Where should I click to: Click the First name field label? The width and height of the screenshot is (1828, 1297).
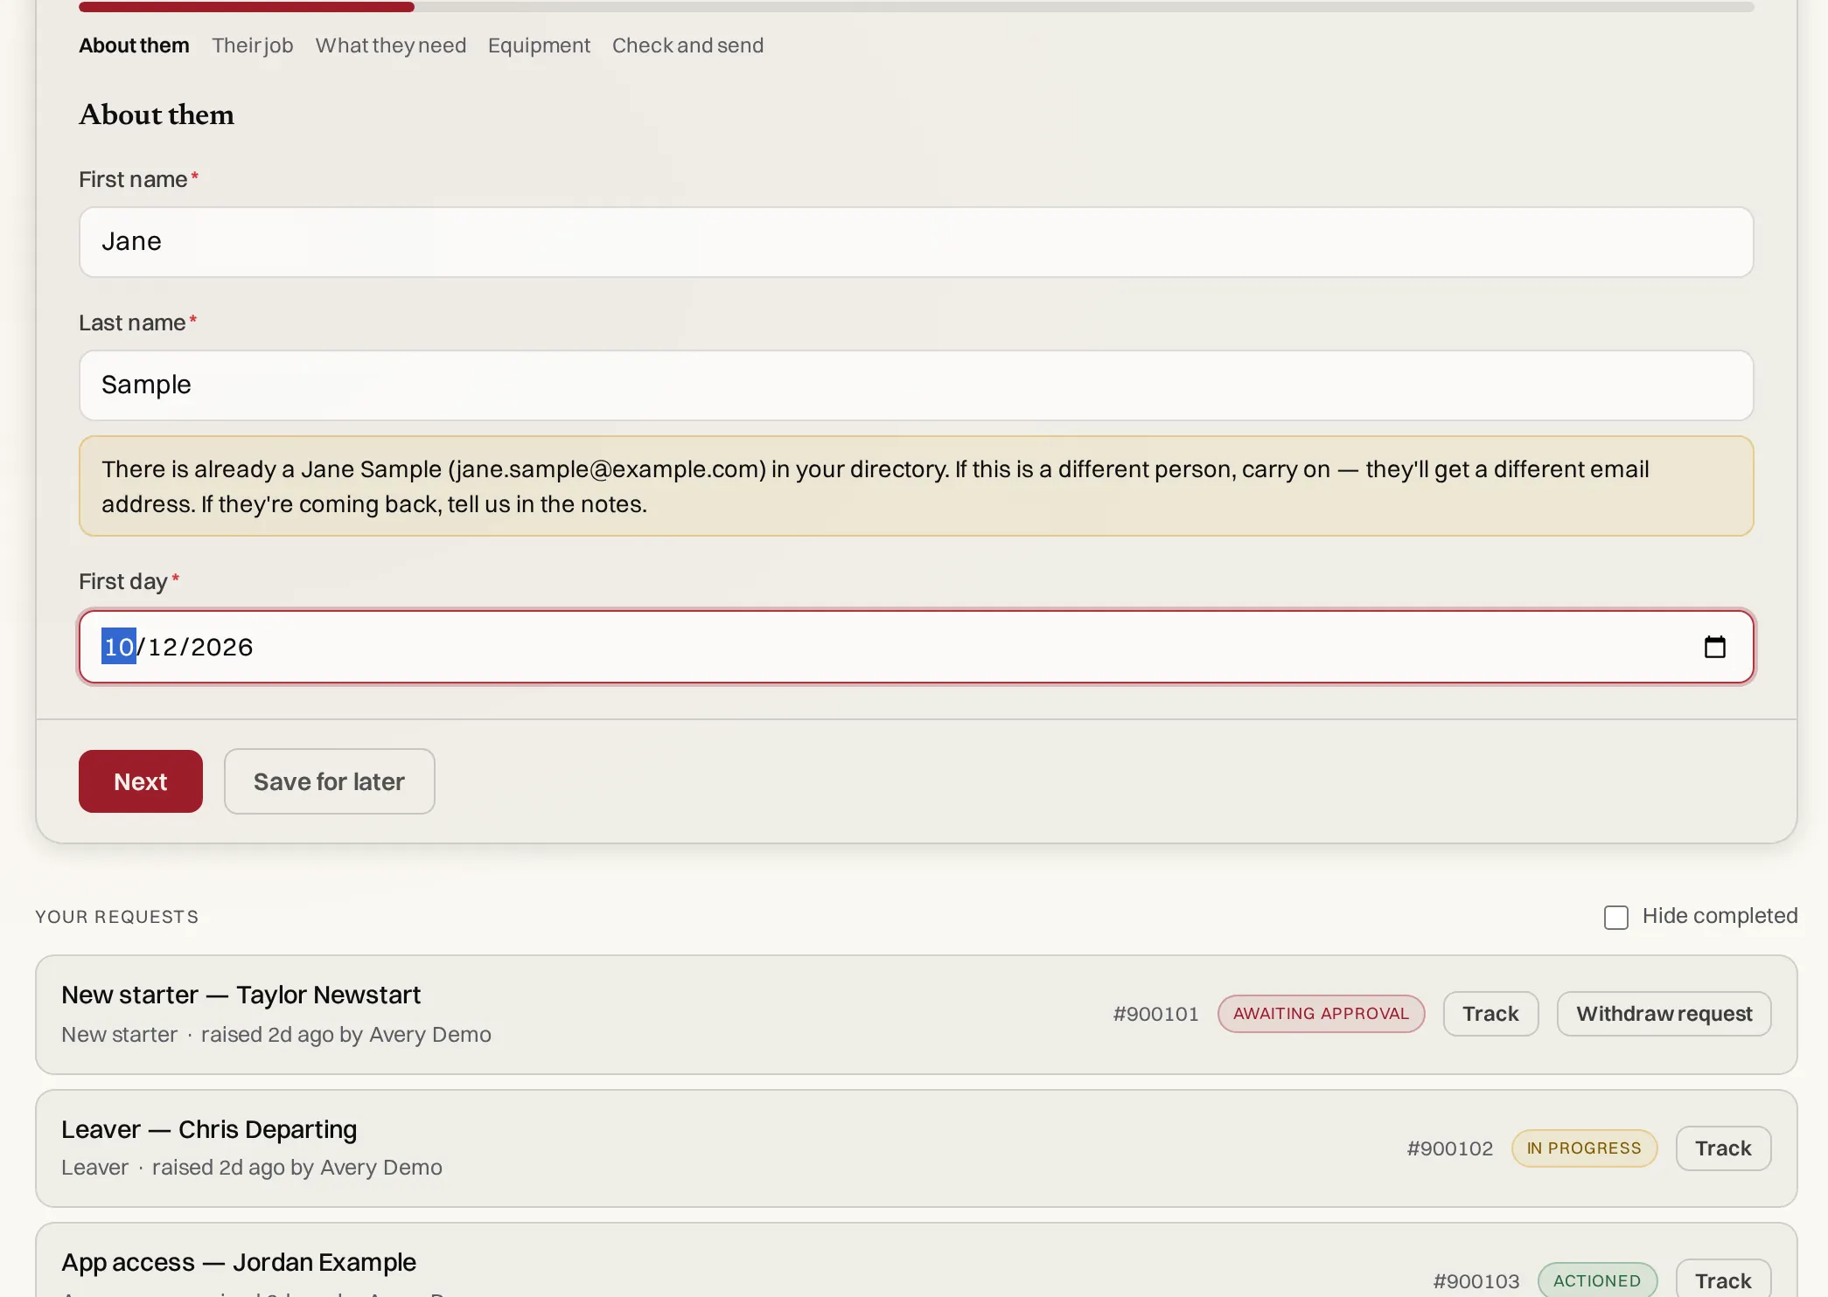click(138, 179)
